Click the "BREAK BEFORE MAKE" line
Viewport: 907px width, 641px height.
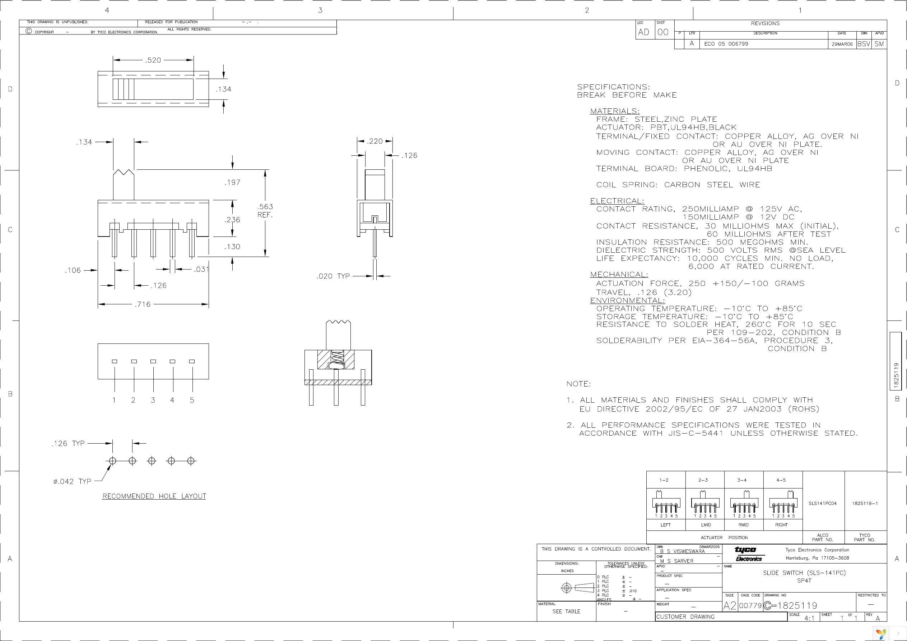point(627,95)
